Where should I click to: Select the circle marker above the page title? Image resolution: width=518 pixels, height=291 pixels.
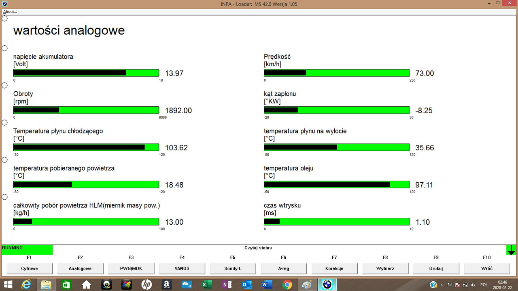[x=5, y=19]
